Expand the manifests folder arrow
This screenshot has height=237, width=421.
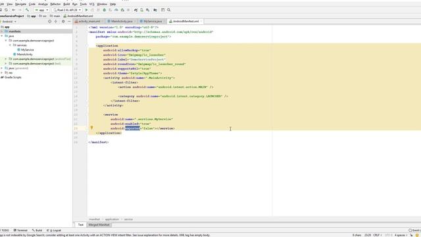[2, 32]
